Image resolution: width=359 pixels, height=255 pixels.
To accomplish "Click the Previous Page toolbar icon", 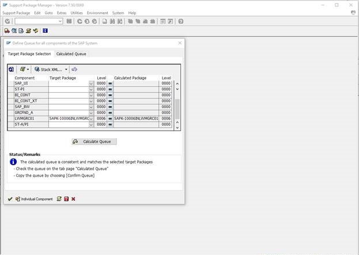I will (138, 21).
